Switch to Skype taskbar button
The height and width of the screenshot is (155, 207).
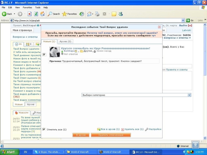point(49,152)
